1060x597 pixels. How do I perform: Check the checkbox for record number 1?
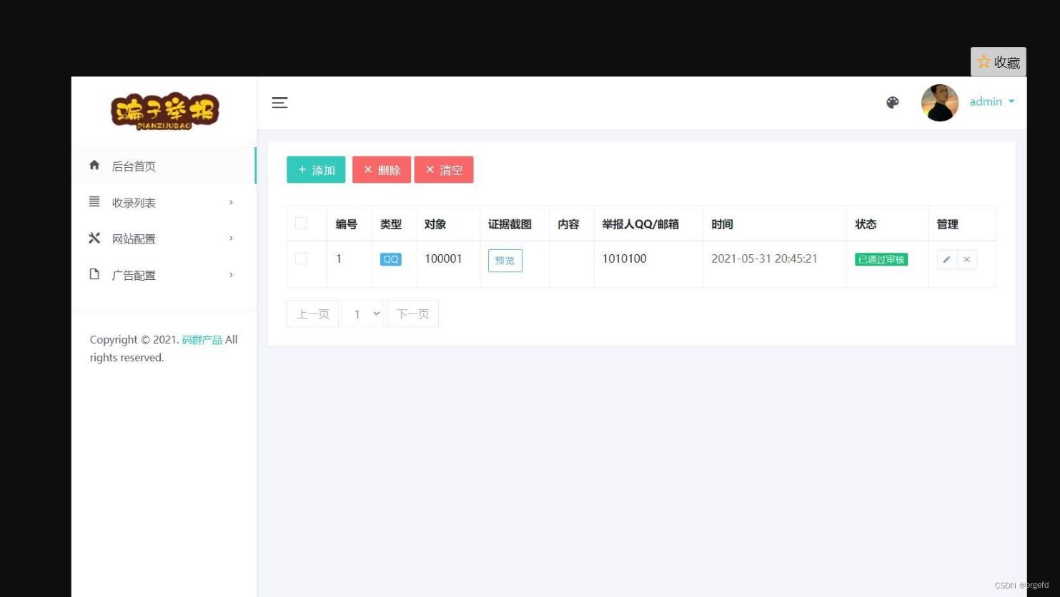301,259
